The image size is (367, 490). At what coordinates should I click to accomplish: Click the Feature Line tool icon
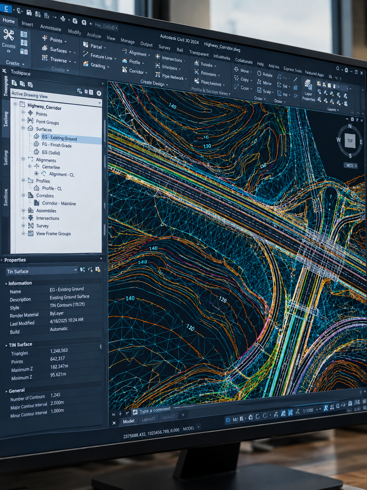coord(86,54)
